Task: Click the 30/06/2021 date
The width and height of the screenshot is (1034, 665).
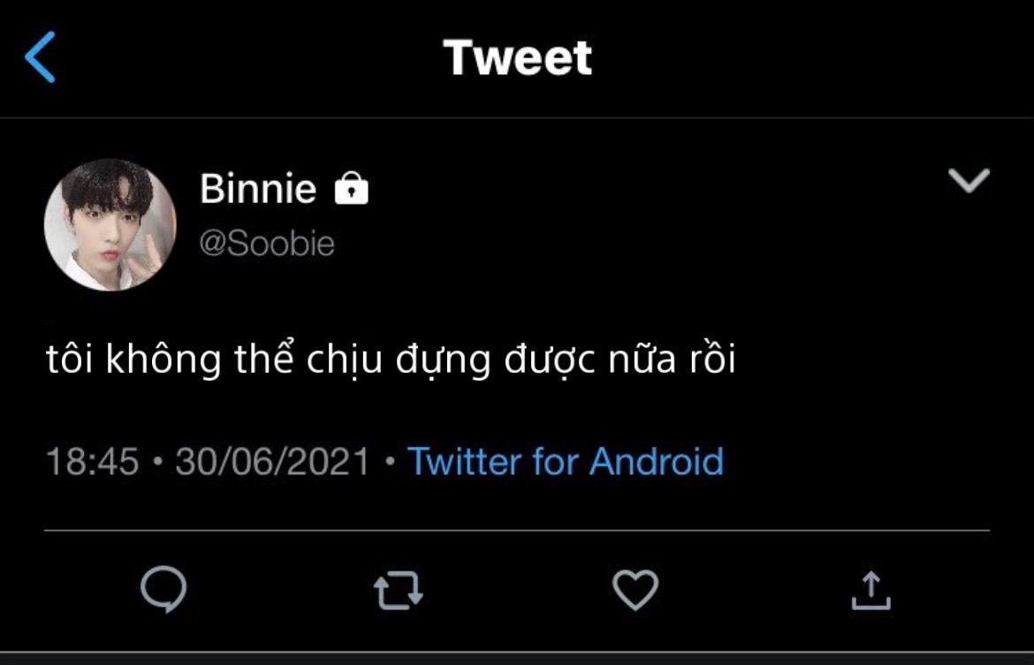Action: tap(272, 462)
